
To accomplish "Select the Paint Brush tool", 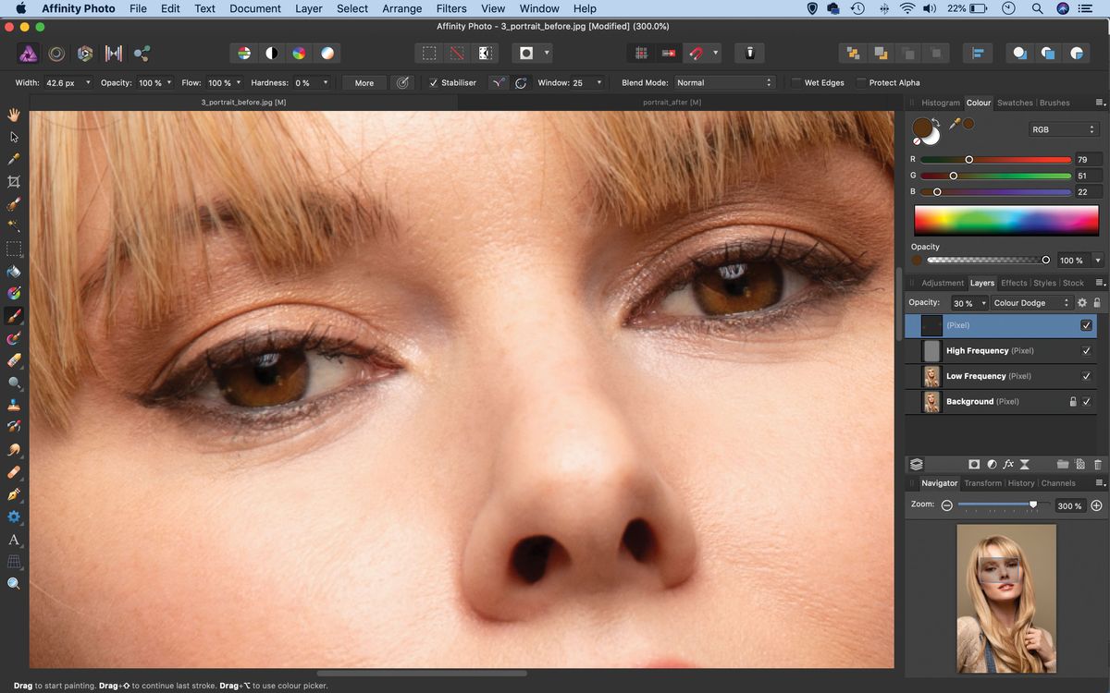I will [14, 315].
